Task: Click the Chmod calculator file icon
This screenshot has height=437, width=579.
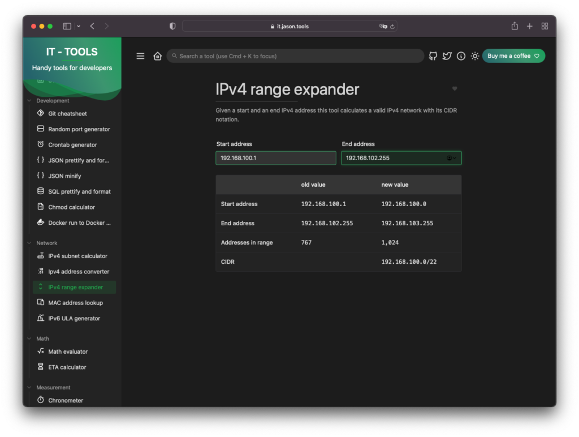Action: pyautogui.click(x=41, y=206)
